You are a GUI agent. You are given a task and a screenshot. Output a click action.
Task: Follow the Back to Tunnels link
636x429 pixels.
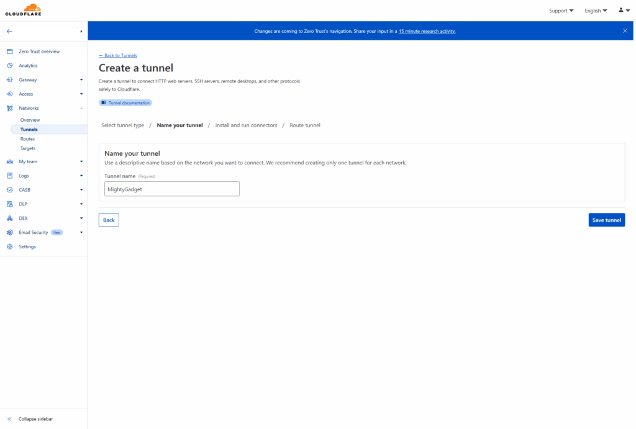118,56
